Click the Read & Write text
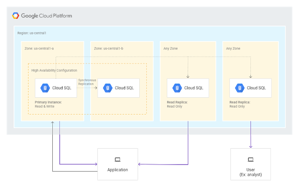Viewport: 299px width, 187px height. click(44, 106)
